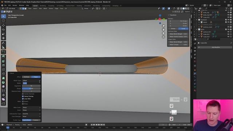
Task: Select the Inset Faces tool
Action: point(3,61)
